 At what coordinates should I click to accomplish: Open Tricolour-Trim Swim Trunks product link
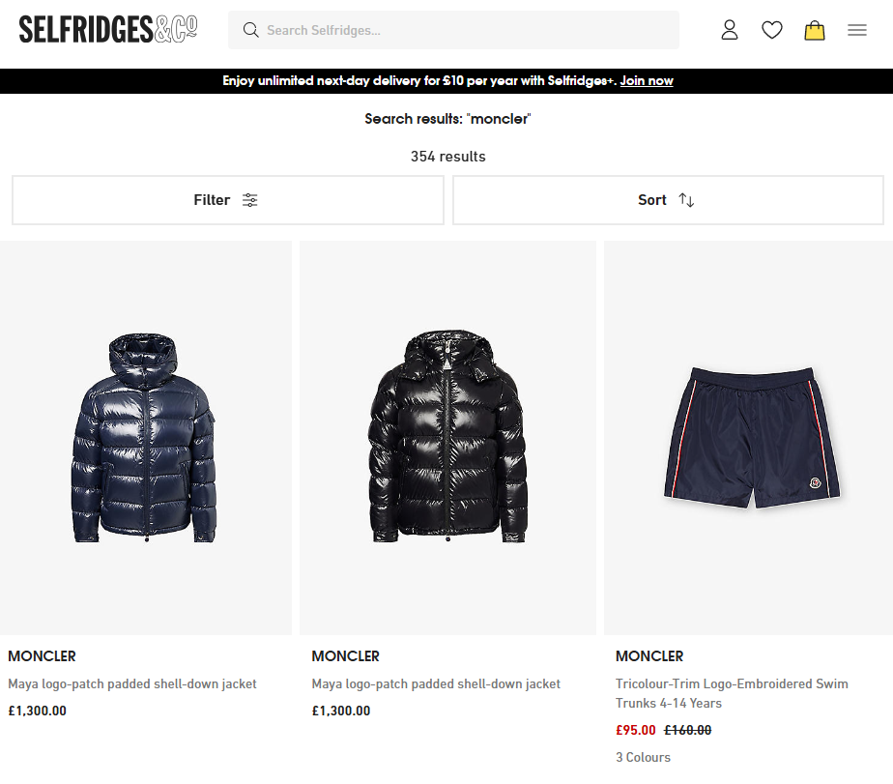[732, 693]
